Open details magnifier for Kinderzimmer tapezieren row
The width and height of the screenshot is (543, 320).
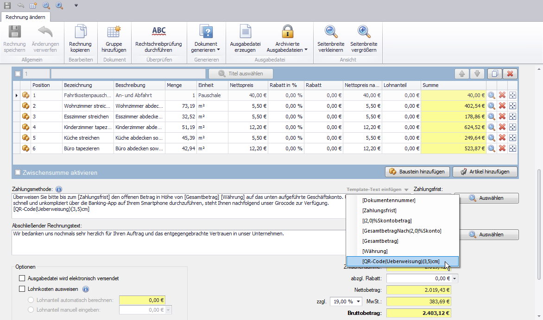pos(492,127)
